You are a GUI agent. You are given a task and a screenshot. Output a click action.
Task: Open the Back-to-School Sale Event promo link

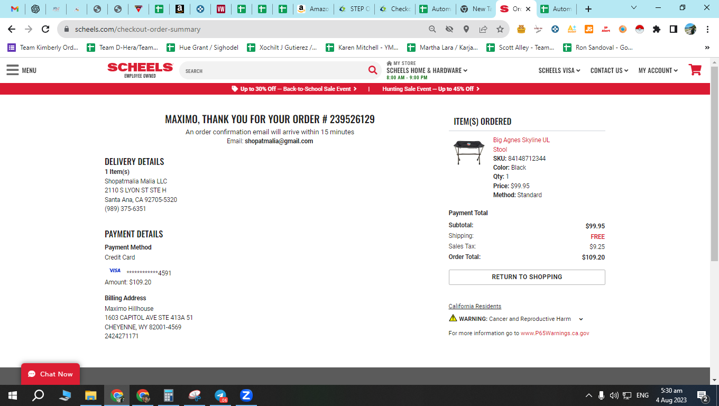tap(294, 89)
